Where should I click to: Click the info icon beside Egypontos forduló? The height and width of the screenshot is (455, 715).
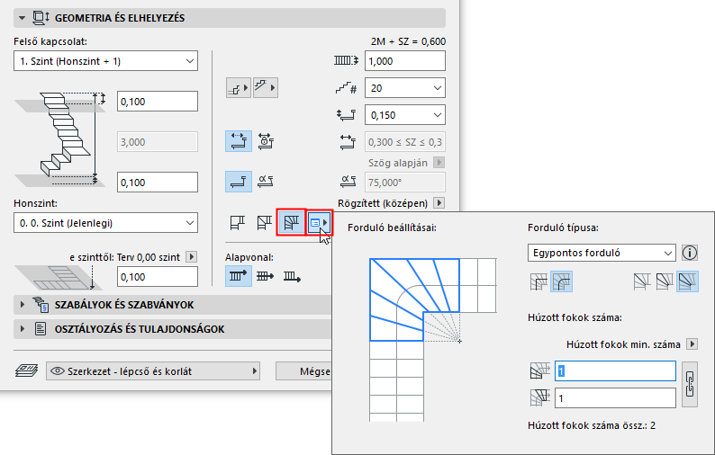[692, 253]
